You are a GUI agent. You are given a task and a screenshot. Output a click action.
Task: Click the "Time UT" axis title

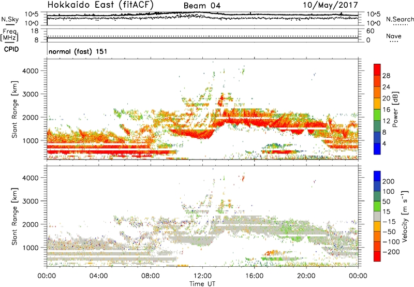(x=202, y=283)
